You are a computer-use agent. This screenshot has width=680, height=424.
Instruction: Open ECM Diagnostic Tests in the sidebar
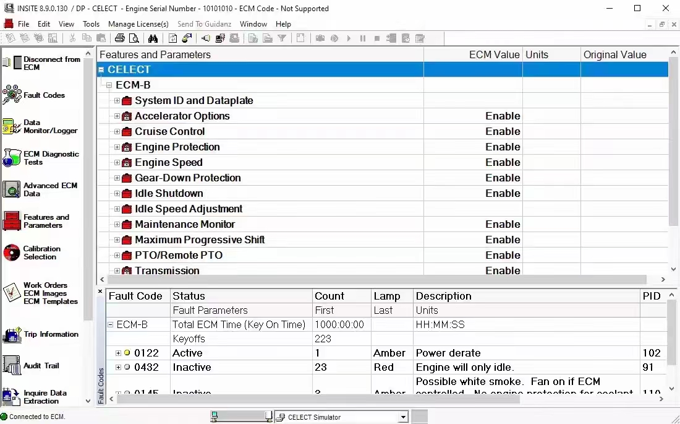(41, 158)
